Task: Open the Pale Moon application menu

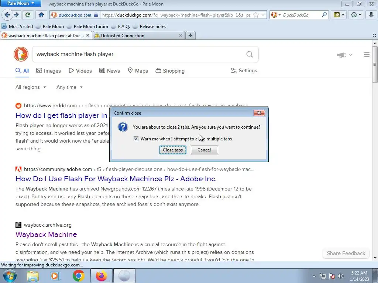Action: pyautogui.click(x=21, y=3)
